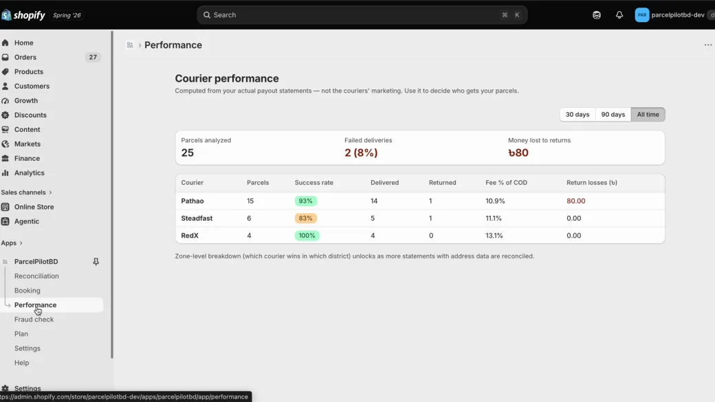
Task: Click the Analytics bar chart icon
Action: coord(5,172)
